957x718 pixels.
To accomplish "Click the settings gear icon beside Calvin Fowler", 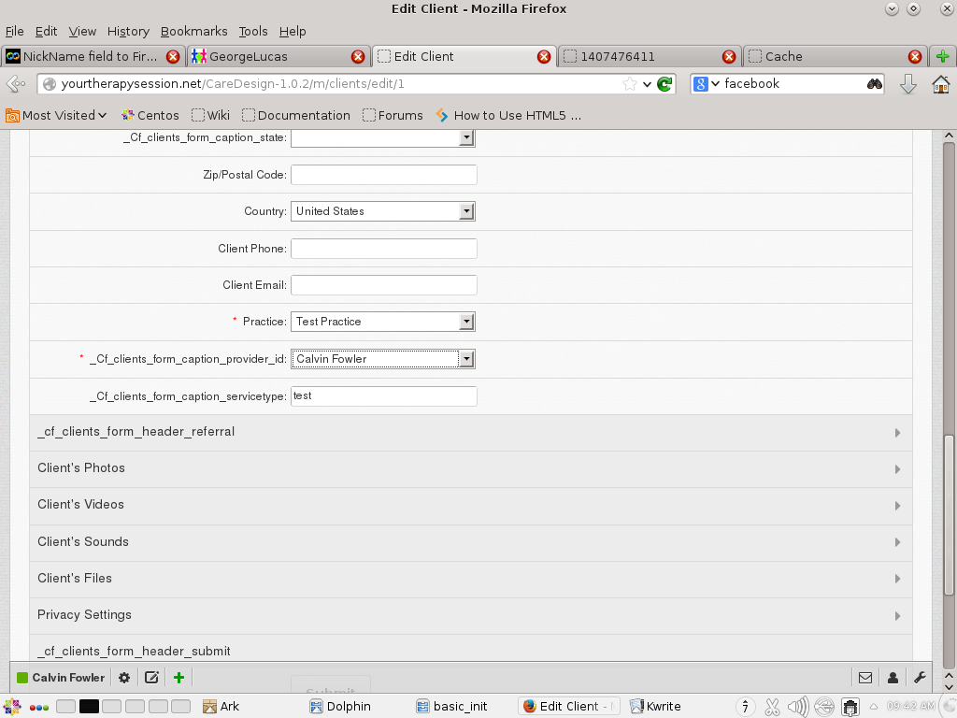I will (124, 678).
